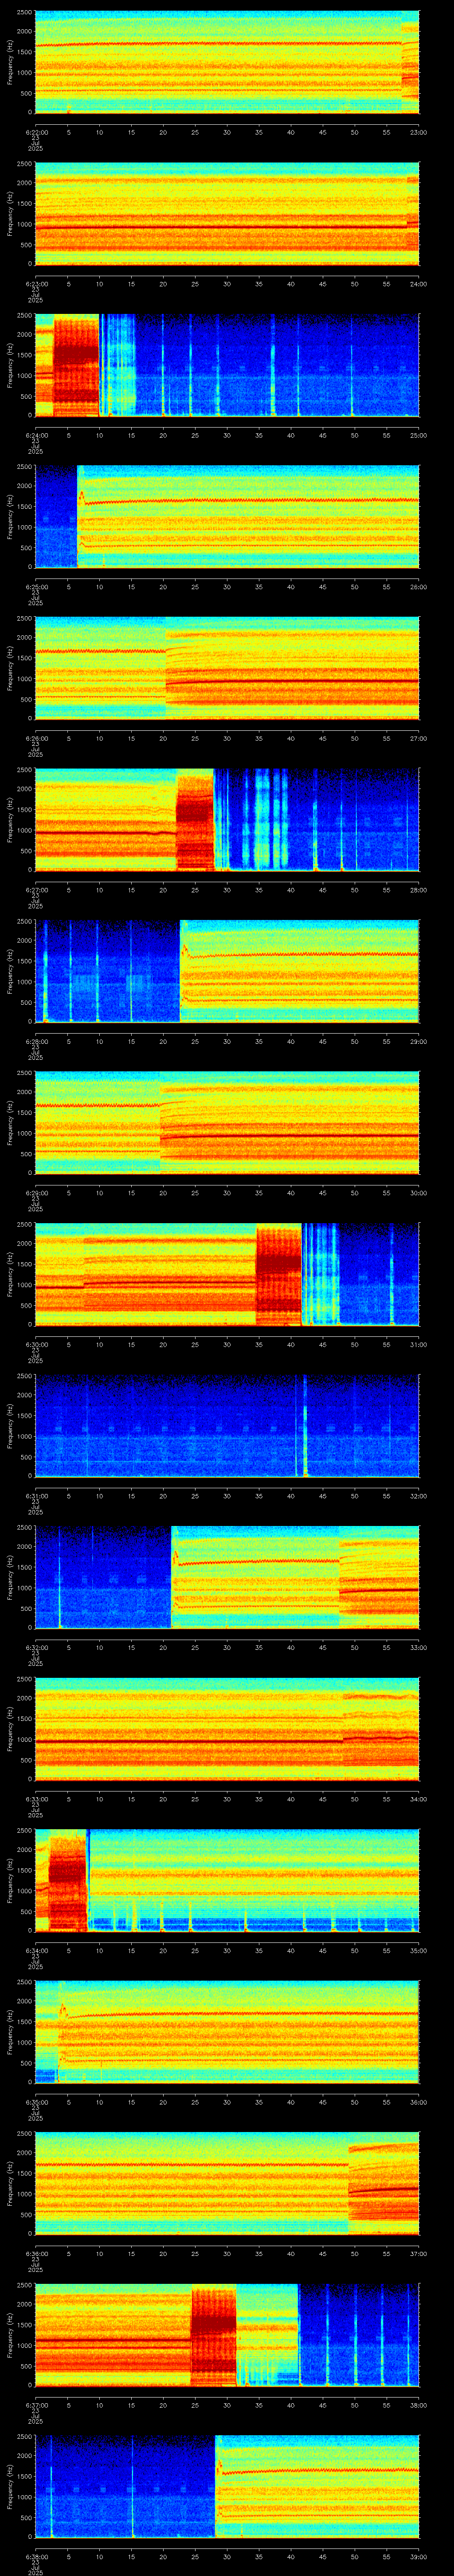This screenshot has height=2576, width=454.
Task: Select the spectrogram panel beginning at 6:24:00
Action: coord(227,365)
